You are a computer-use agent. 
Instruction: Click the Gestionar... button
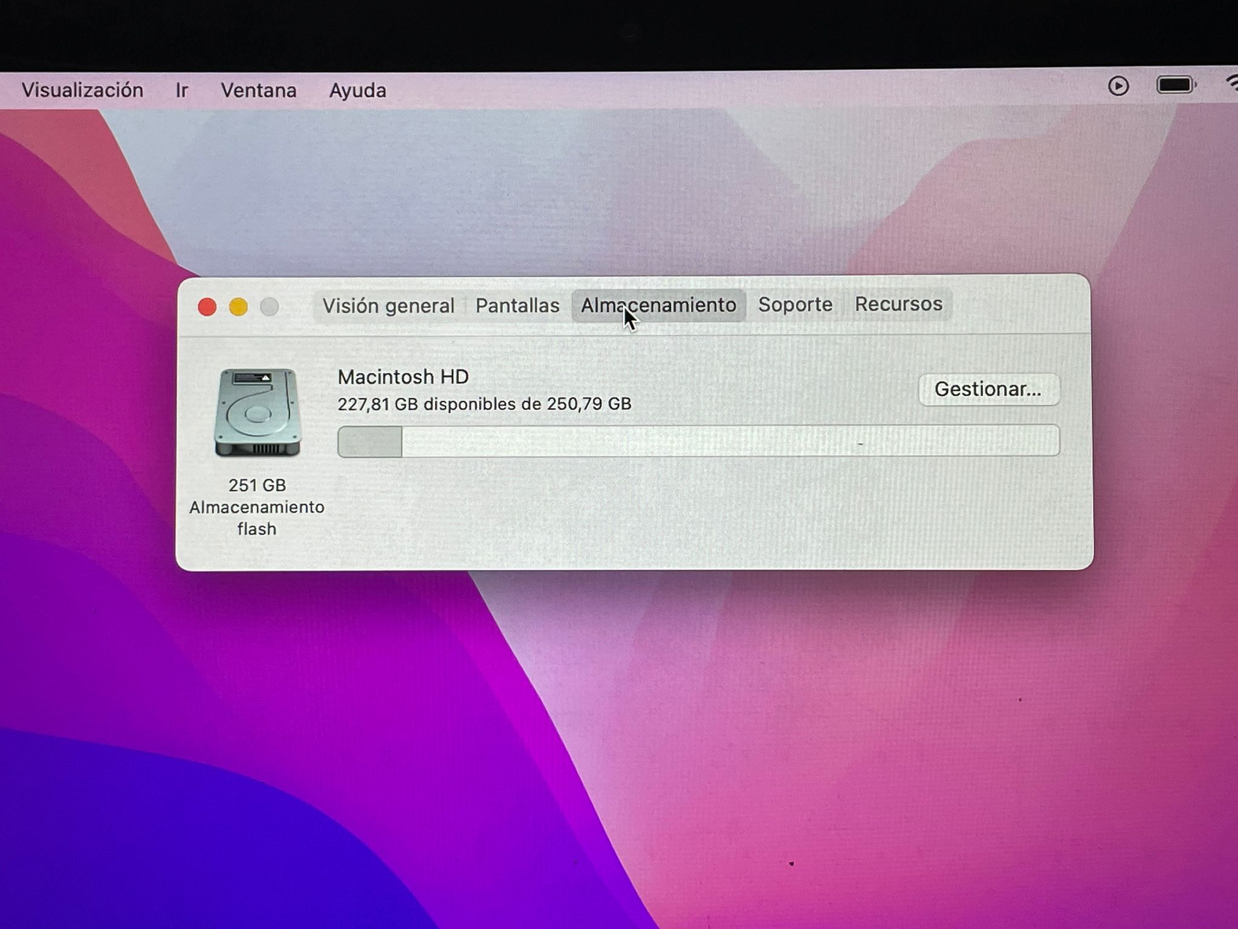click(988, 389)
